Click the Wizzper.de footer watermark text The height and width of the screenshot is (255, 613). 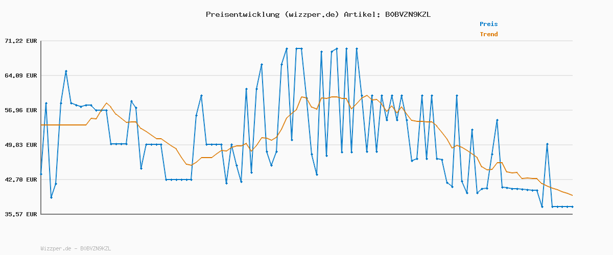(x=56, y=248)
